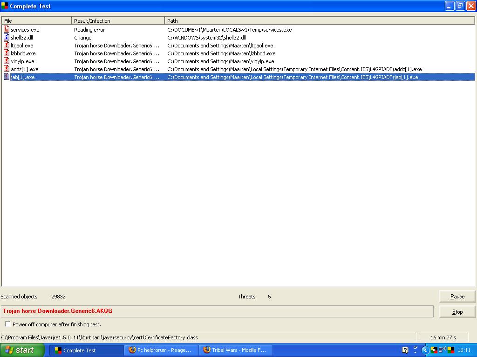The image size is (477, 357).
Task: Stop the running scan
Action: (457, 312)
